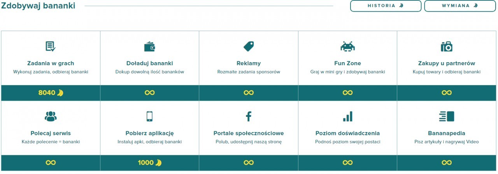Click the wallet icon for Doładuj bananki

tap(150, 47)
